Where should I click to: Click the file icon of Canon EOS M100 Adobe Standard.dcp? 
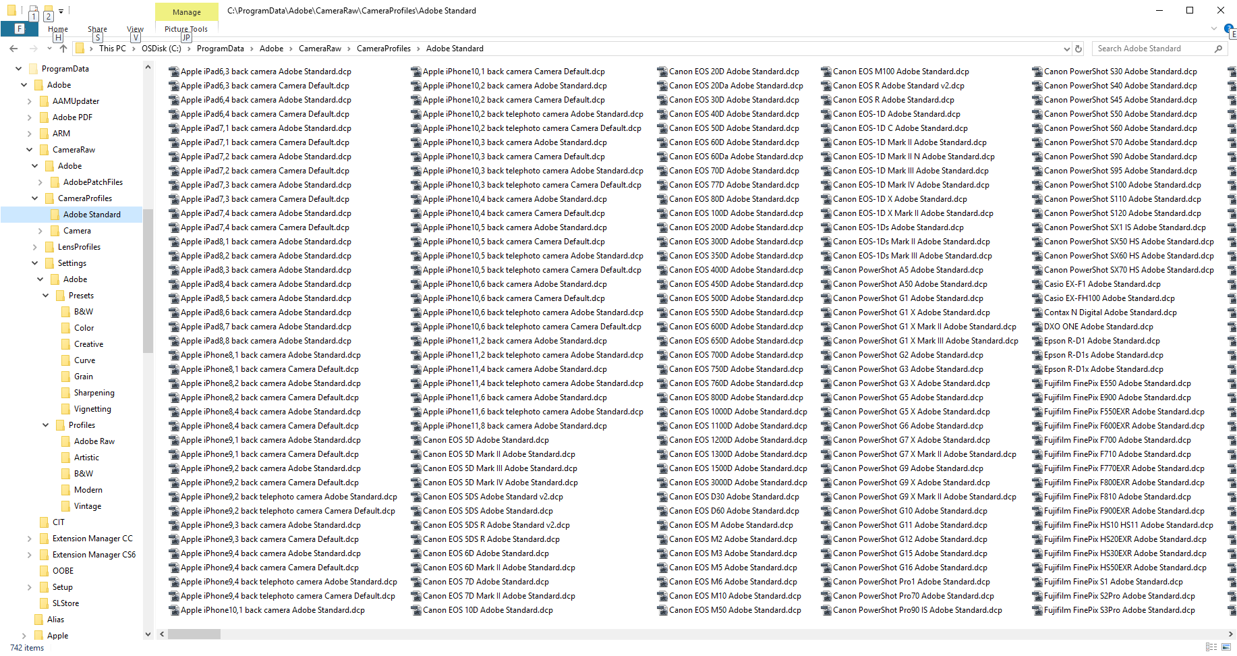[826, 72]
